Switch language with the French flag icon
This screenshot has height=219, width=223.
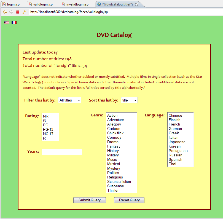click(x=14, y=23)
